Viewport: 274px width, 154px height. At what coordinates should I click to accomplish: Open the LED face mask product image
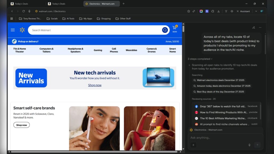pos(150,128)
